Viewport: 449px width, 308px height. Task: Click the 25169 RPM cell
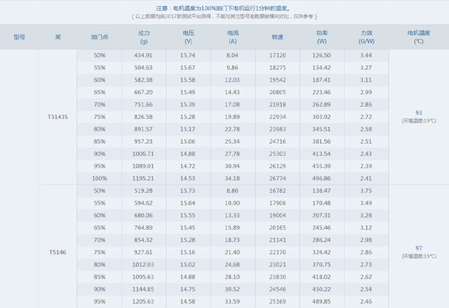click(x=277, y=301)
